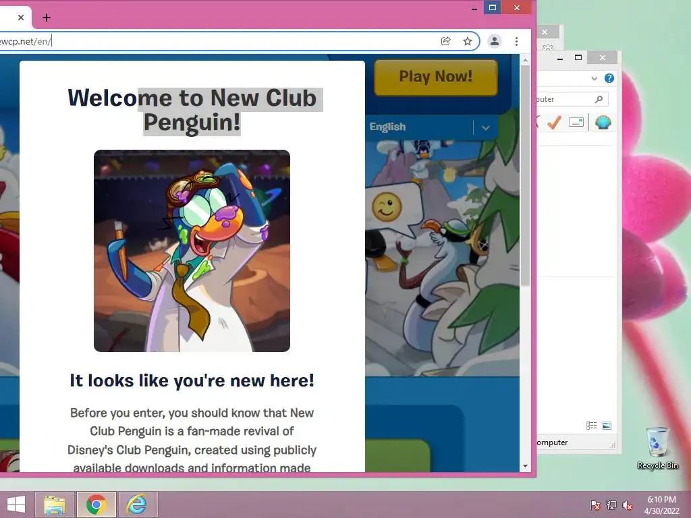Click the share page icon in address bar
Screen dimensions: 691x518
(x=445, y=41)
